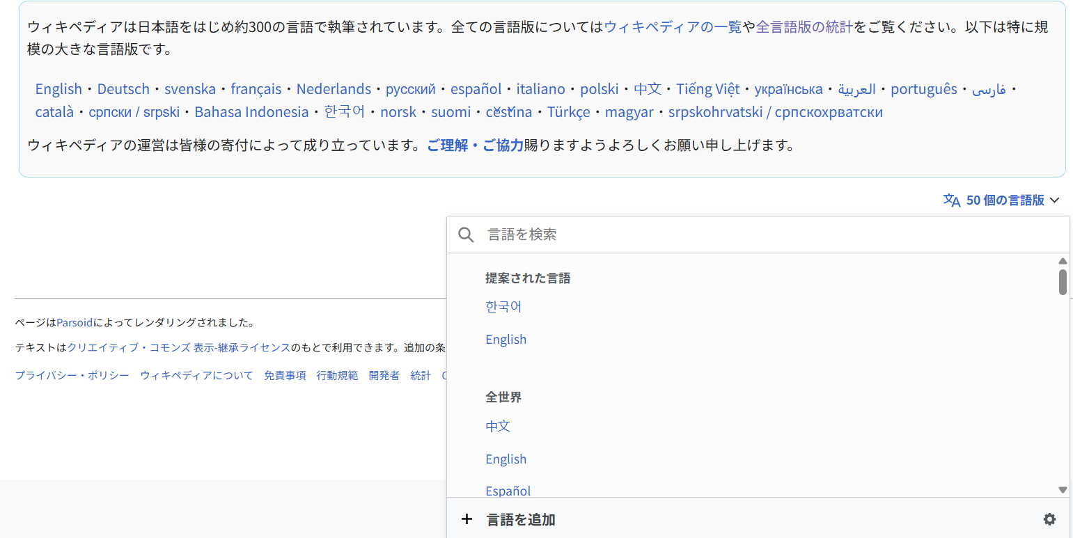The height and width of the screenshot is (538, 1073).
Task: Open the español link in the banner
Action: point(476,89)
